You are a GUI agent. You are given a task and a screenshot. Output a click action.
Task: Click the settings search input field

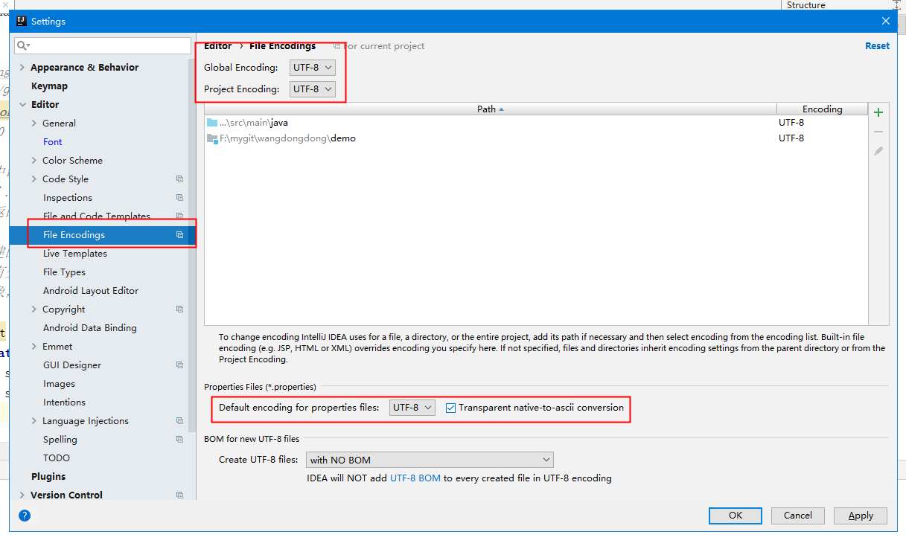coord(103,45)
